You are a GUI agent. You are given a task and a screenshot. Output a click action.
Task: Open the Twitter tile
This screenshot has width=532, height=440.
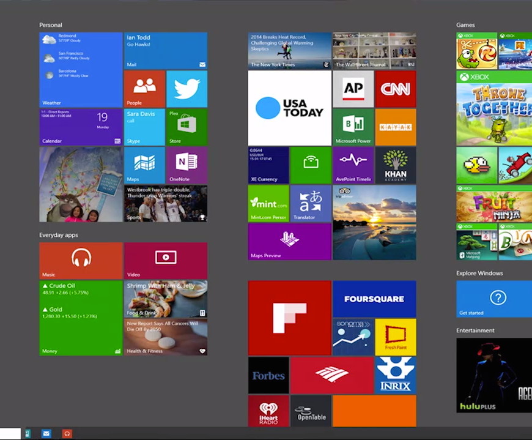tap(187, 89)
